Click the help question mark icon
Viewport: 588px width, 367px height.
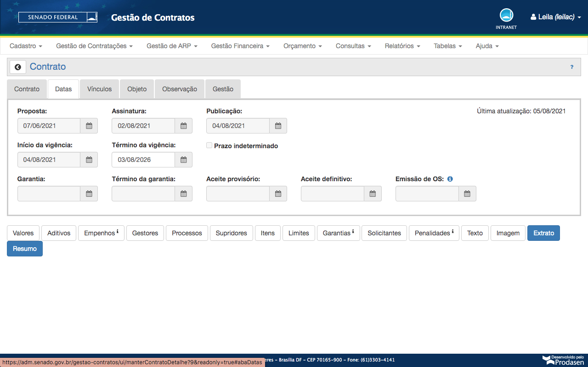point(572,67)
